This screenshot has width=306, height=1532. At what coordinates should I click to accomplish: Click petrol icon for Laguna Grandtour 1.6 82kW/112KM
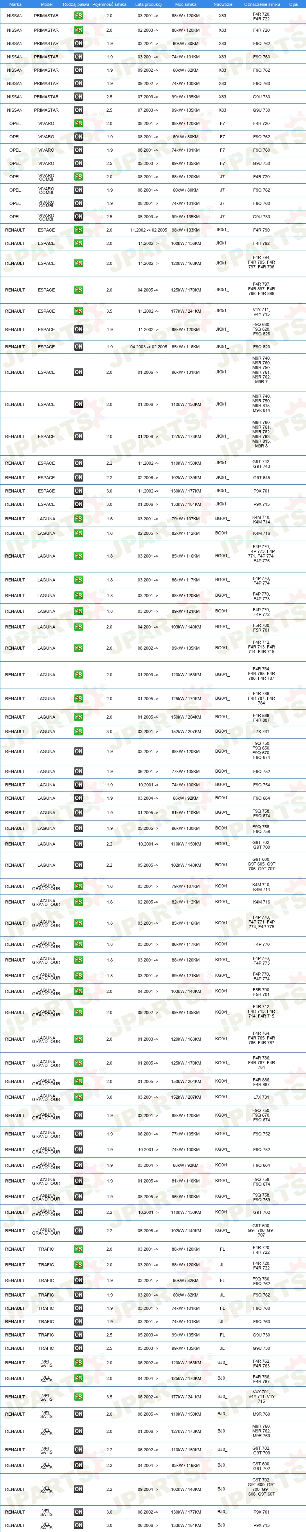(x=78, y=902)
